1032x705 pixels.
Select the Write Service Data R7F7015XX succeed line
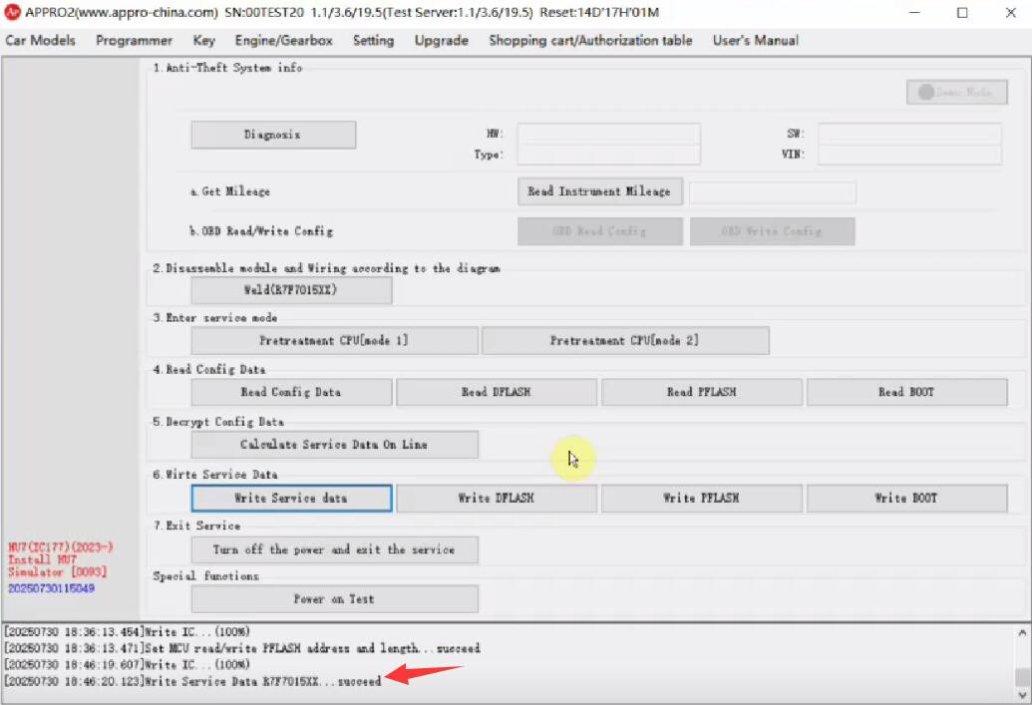click(192, 681)
